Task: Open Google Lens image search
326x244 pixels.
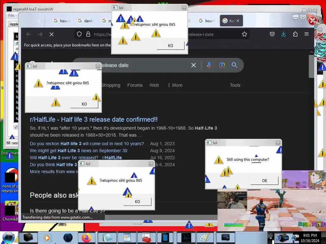Action: pos(222,65)
